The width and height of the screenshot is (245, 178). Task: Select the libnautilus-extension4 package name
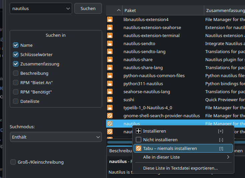[x=146, y=19]
